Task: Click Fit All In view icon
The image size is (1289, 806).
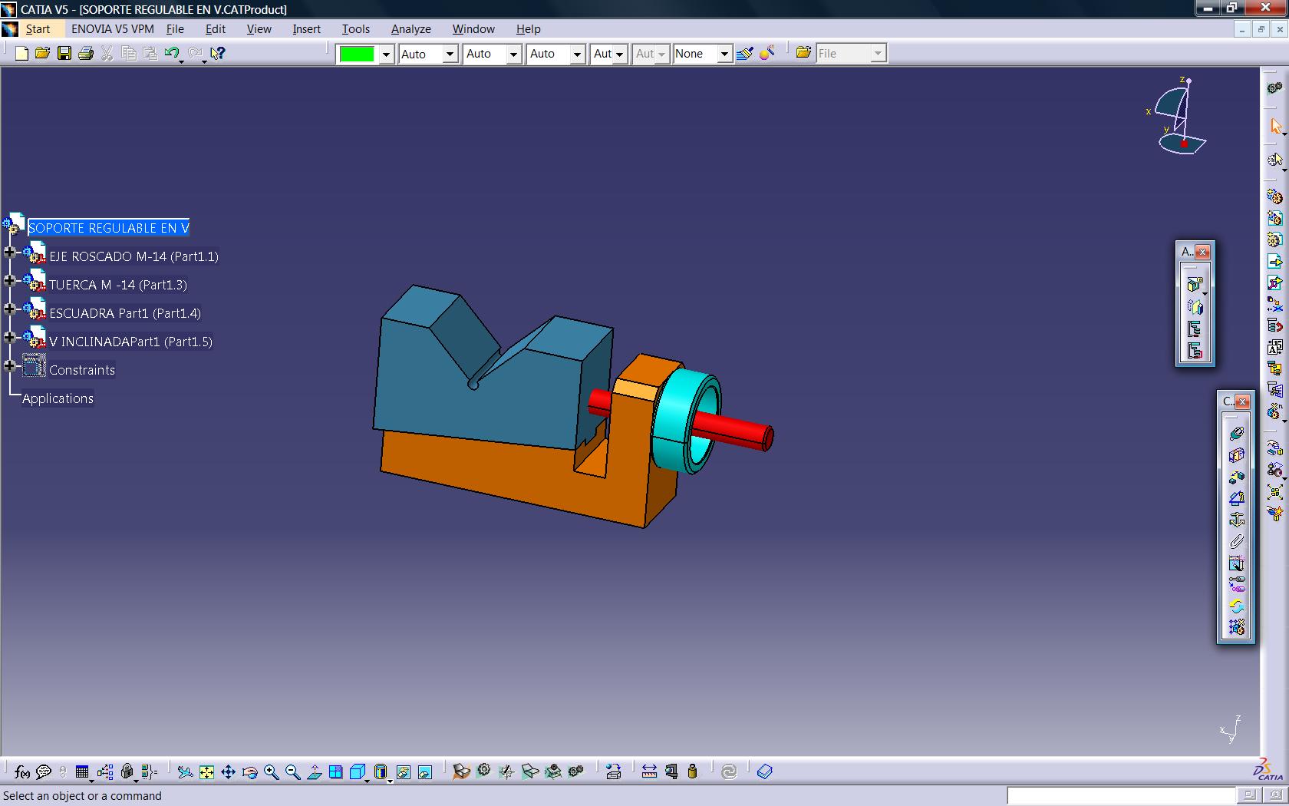Action: click(x=206, y=771)
